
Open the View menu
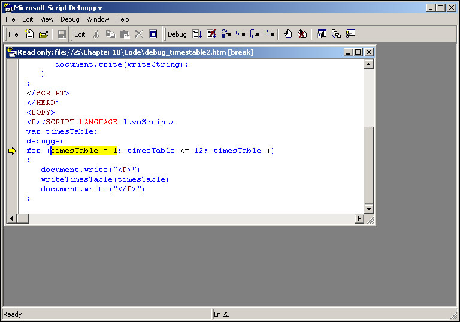(x=47, y=19)
